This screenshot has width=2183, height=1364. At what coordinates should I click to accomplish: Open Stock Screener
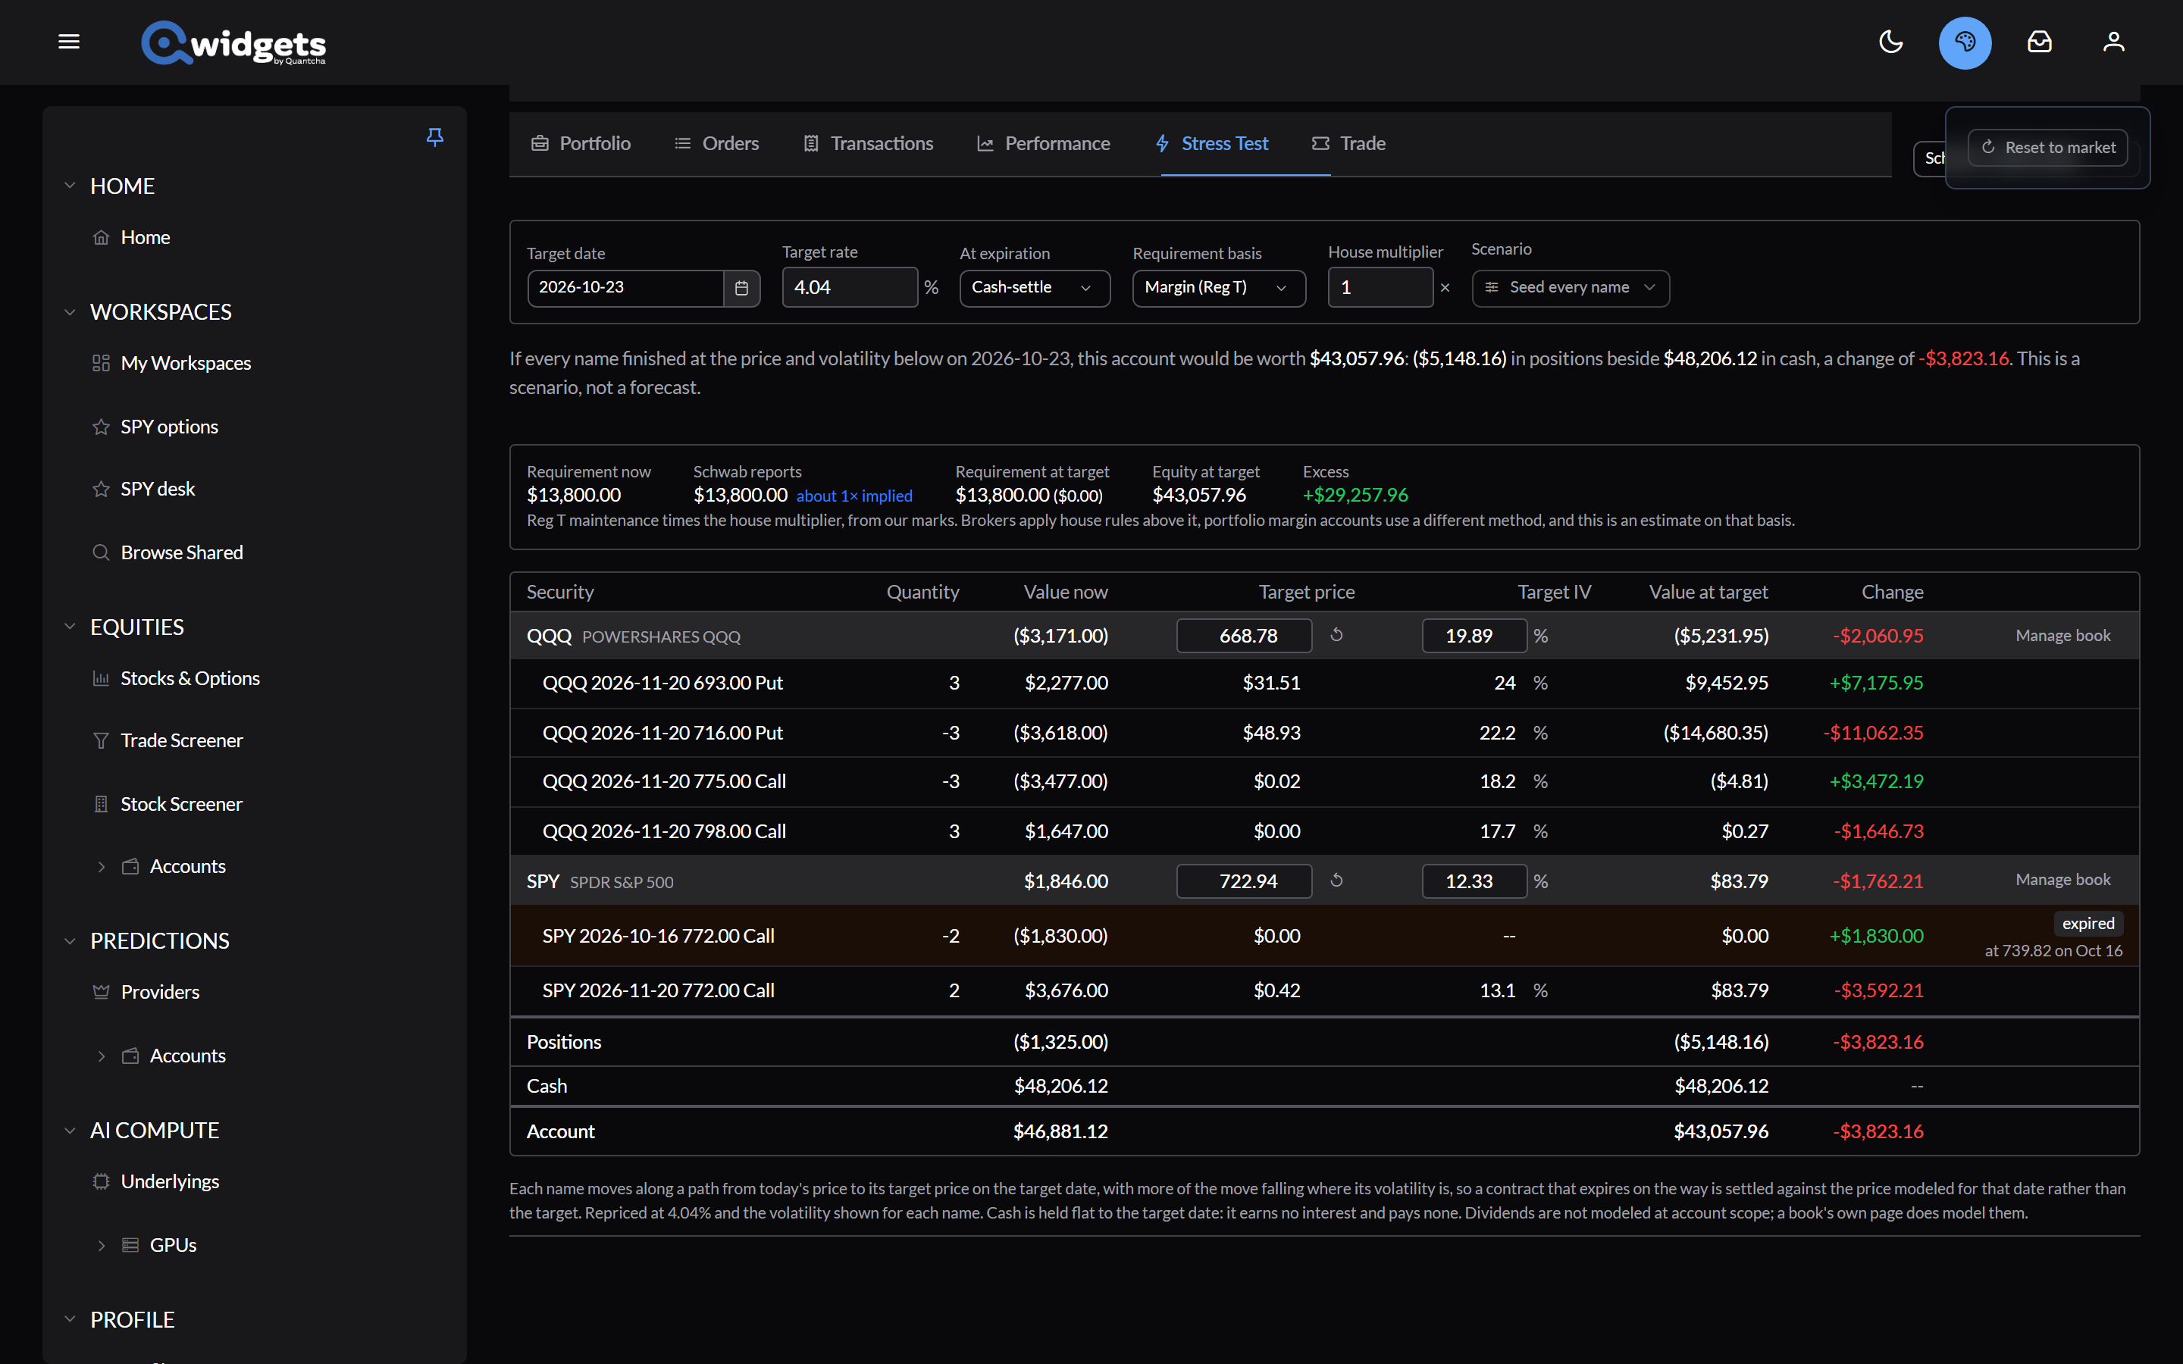[x=181, y=804]
